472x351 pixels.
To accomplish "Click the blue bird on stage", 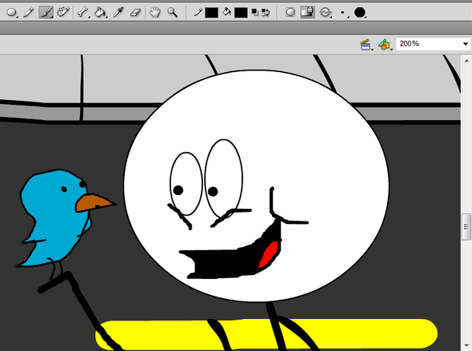I will 57,218.
